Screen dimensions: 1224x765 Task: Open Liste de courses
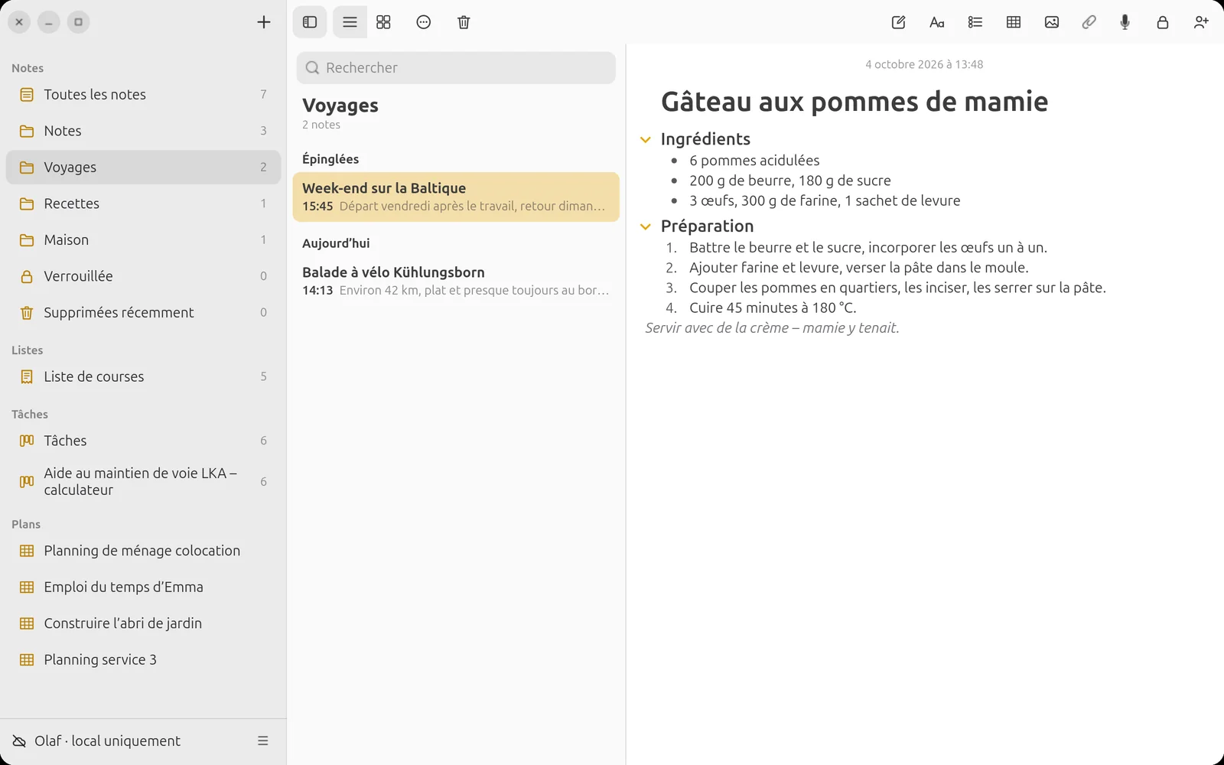tap(143, 376)
